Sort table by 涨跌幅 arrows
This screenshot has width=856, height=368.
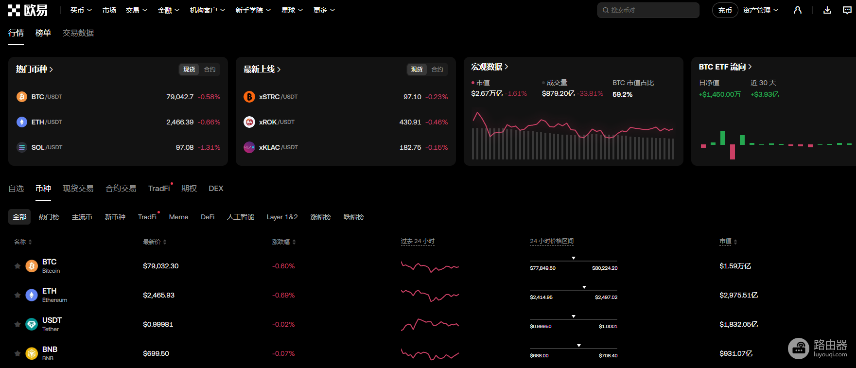click(294, 242)
